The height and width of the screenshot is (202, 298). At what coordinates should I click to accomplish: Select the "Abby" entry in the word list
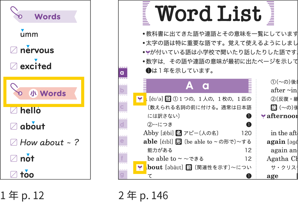[x=151, y=133]
